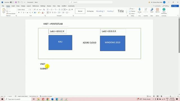Click the Left-to-Right text direction icon
The image size is (180, 101).
click(x=64, y=10)
